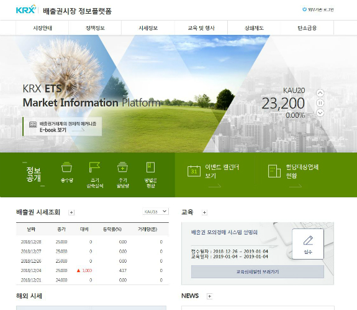Open the 추가 할당량 basket-plus icon
This screenshot has height=310, width=357.
122,167
